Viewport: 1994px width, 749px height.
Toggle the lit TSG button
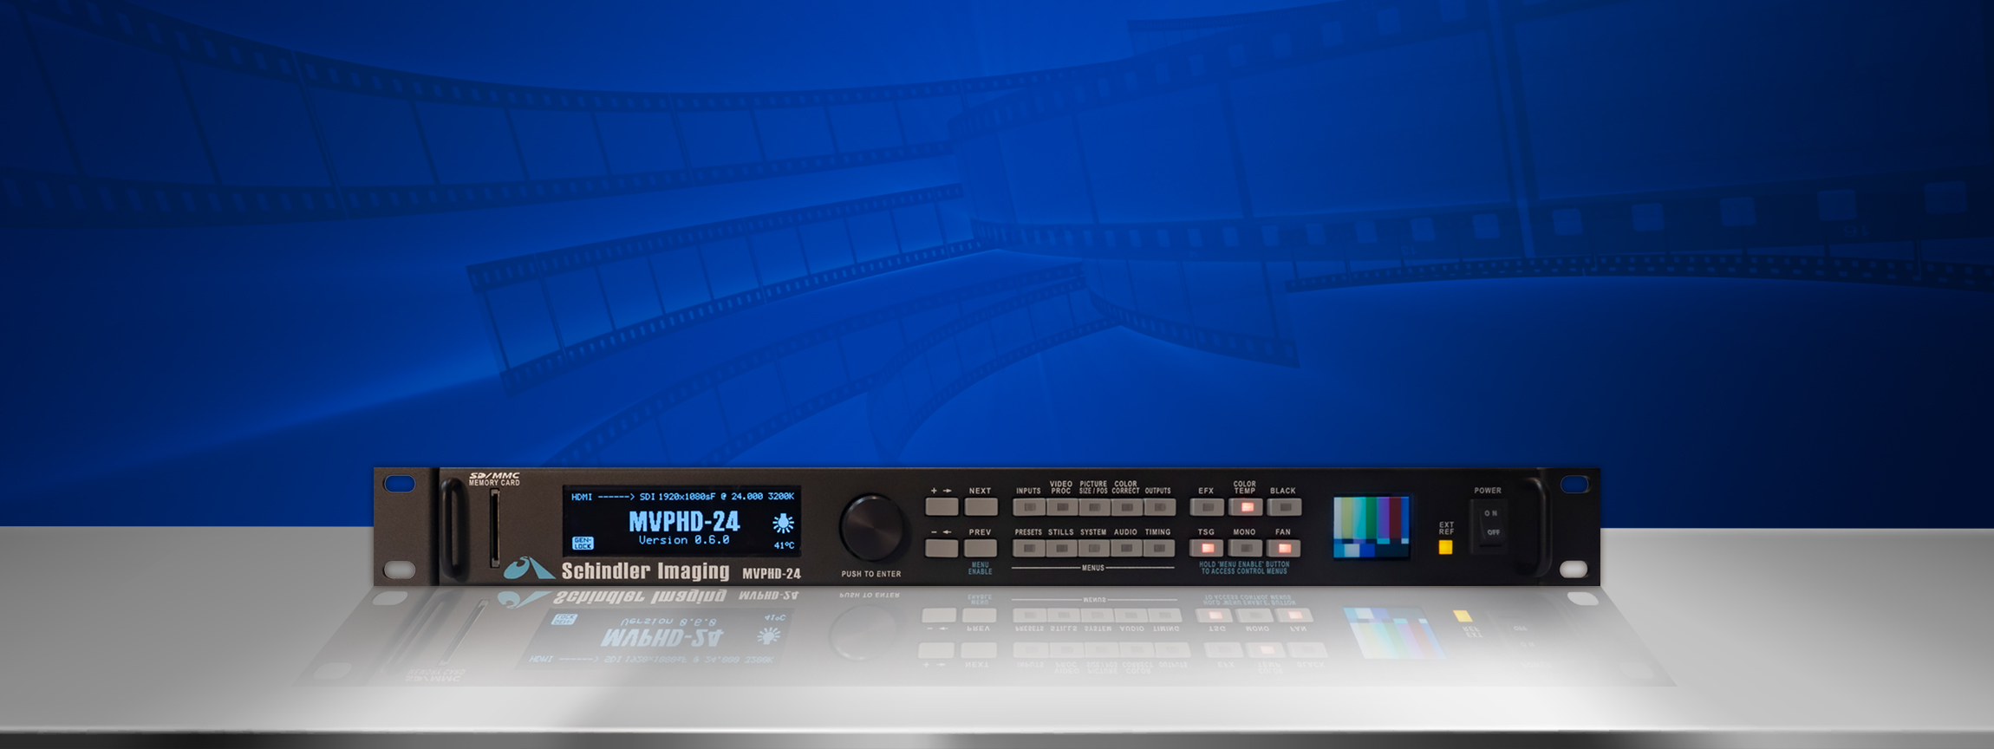click(1207, 548)
